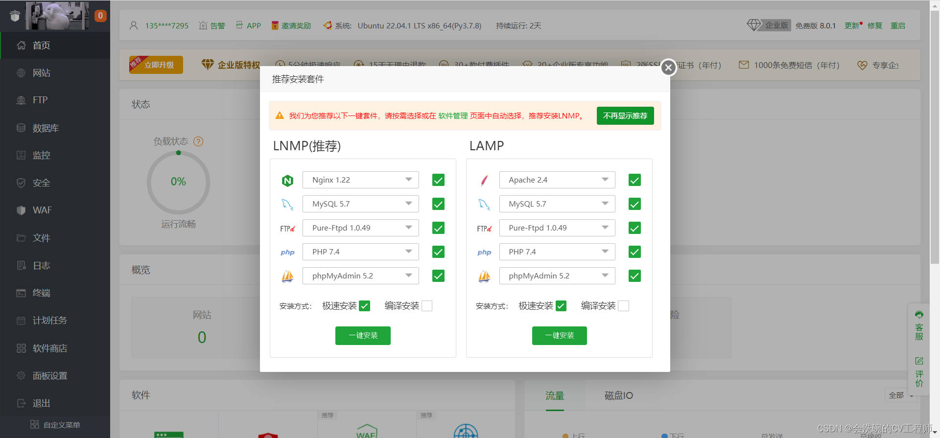Click the phpMyAdmin sailboat icon in LAMP
940x438 pixels.
484,277
